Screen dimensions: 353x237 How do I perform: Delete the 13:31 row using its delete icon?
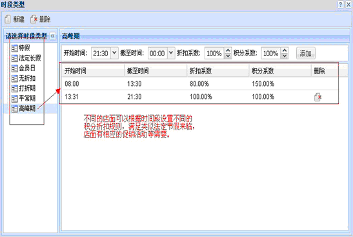(318, 97)
